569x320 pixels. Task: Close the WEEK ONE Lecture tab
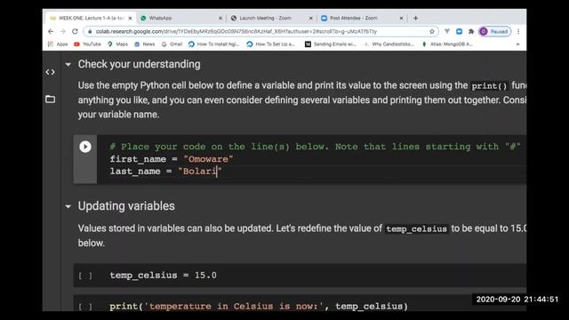(130, 18)
